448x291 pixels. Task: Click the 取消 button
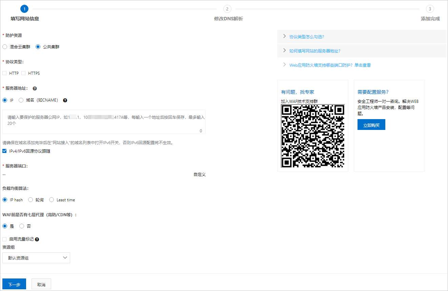pos(41,284)
